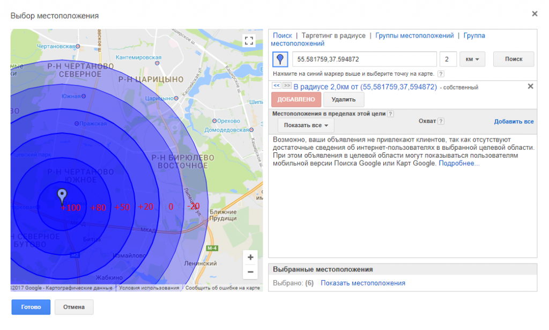Click the Удалить button
The image size is (549, 330).
(x=344, y=99)
